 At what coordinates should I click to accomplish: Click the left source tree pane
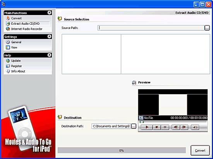click(x=91, y=54)
